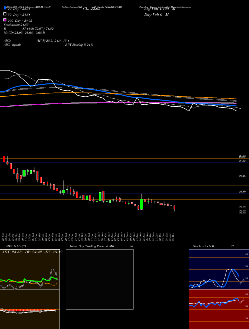Click the tall green candle in late November
Image resolution: width=249 pixels, height=329 pixels.
tap(142, 204)
